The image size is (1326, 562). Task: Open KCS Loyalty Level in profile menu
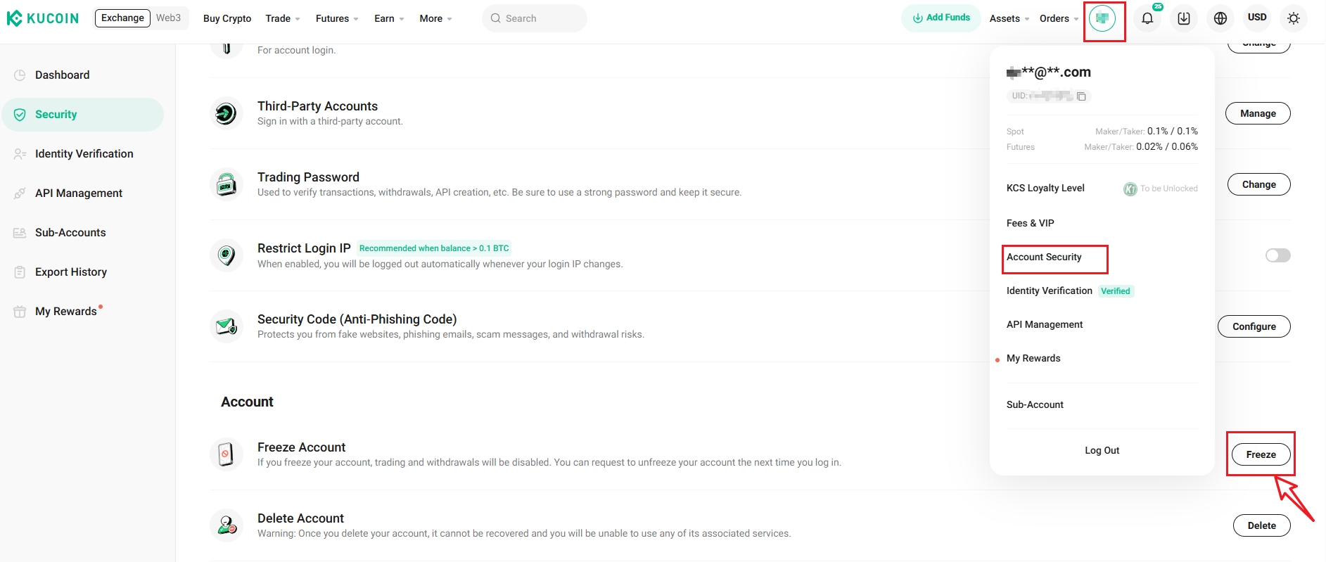[x=1045, y=188]
